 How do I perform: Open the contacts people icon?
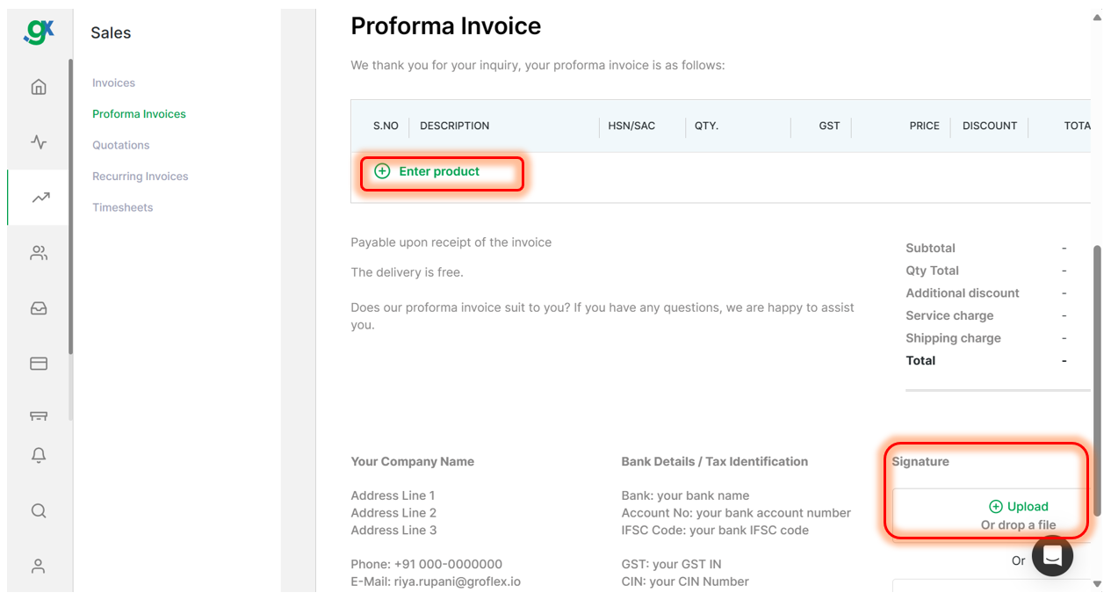point(38,252)
